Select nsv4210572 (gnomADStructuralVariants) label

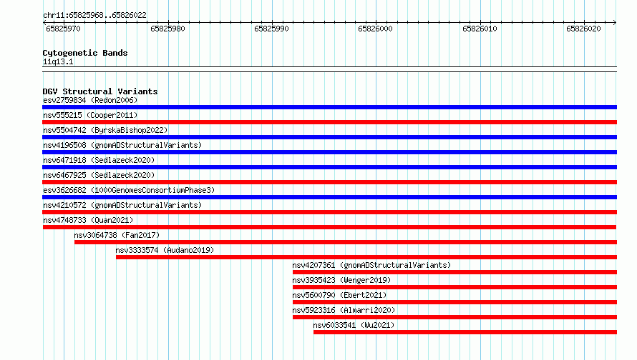pyautogui.click(x=122, y=205)
